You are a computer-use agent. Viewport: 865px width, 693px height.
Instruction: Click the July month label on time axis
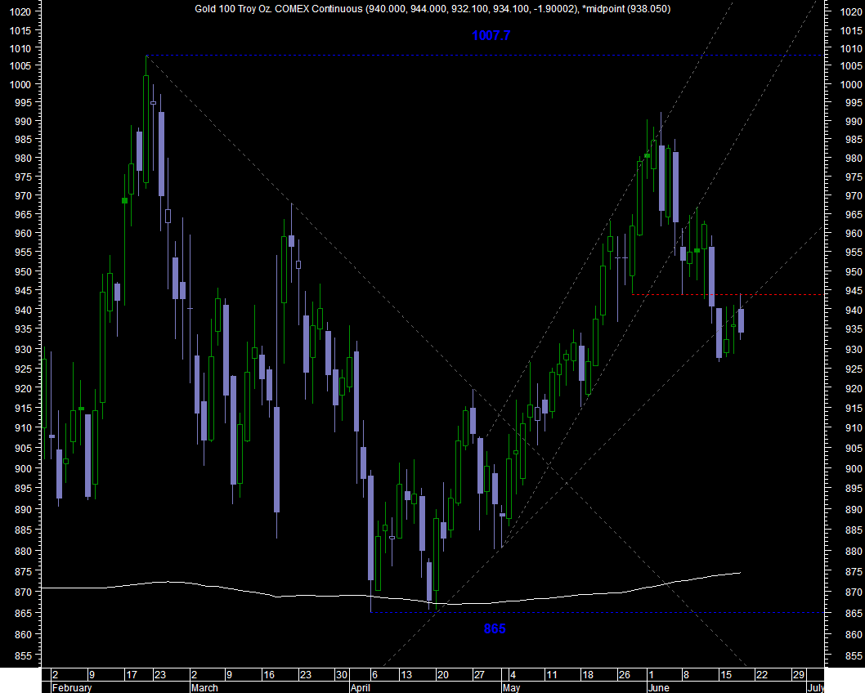point(816,687)
